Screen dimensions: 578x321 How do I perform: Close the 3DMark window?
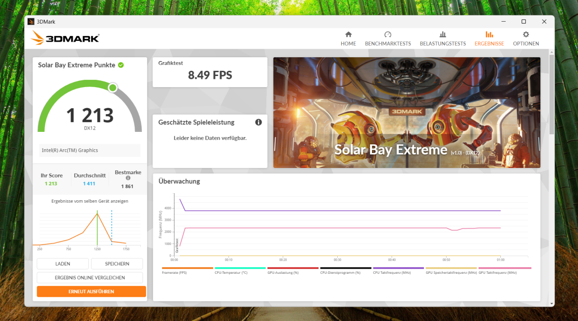point(544,22)
